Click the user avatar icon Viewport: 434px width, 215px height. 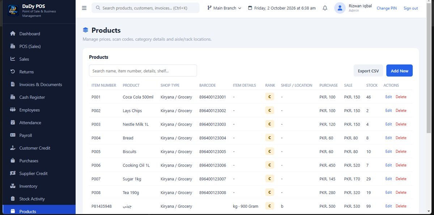340,8
